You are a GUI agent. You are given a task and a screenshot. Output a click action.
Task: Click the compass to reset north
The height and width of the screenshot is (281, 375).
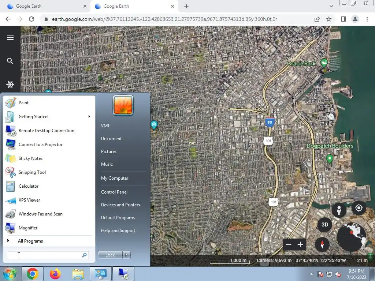(x=322, y=244)
